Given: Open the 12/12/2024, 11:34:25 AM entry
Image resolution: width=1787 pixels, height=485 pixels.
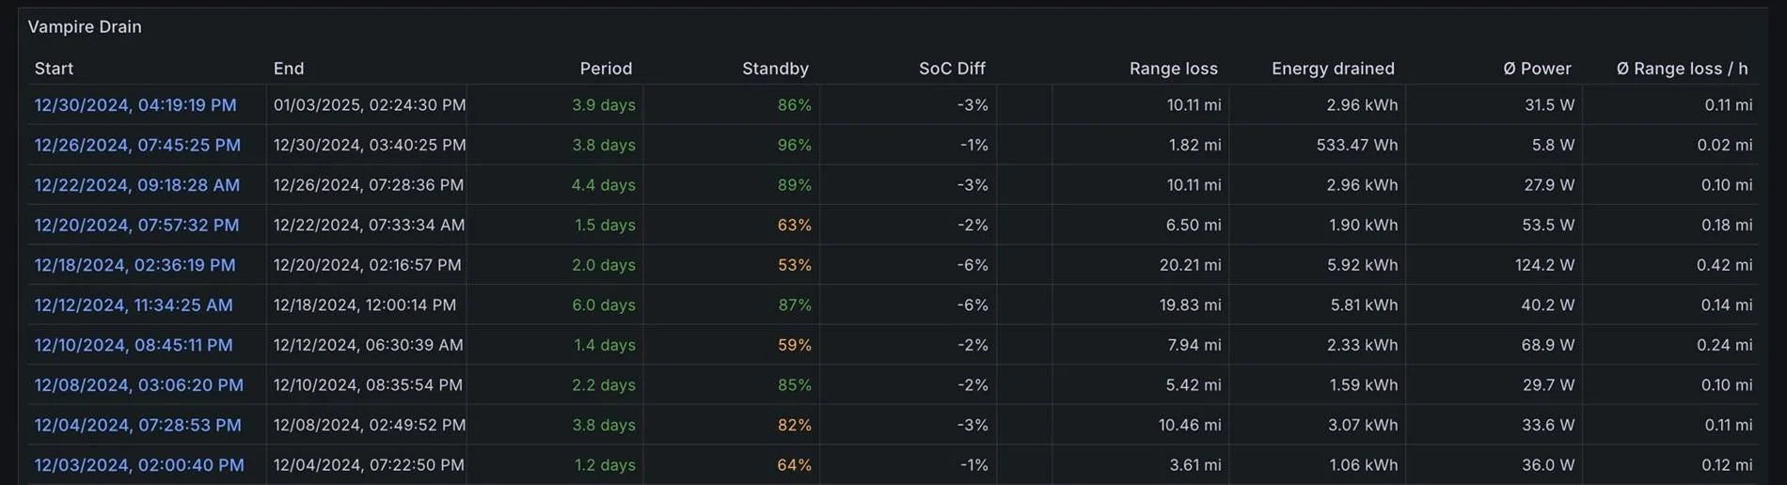Looking at the screenshot, I should [x=134, y=305].
